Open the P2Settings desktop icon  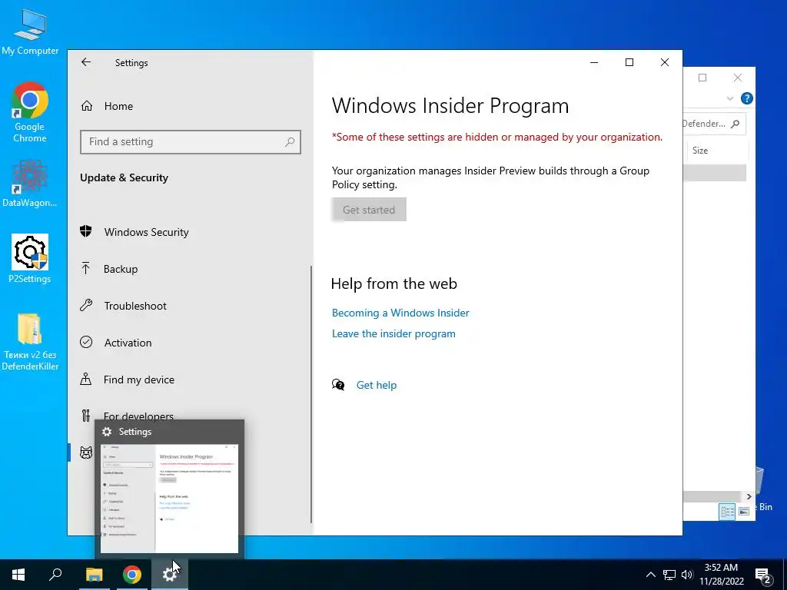(x=30, y=258)
